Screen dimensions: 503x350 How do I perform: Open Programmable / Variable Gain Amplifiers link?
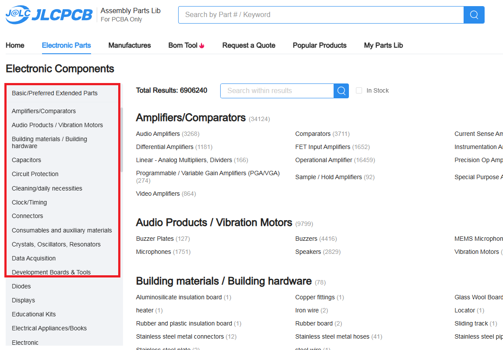tap(208, 177)
